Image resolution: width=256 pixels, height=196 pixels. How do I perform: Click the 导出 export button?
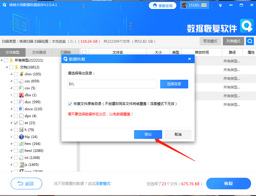pos(148,134)
